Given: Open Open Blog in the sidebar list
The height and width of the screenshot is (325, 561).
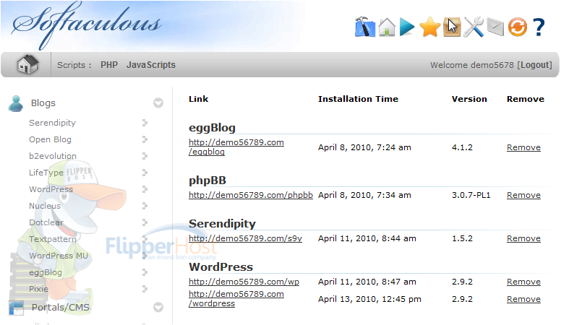Looking at the screenshot, I should [x=50, y=139].
